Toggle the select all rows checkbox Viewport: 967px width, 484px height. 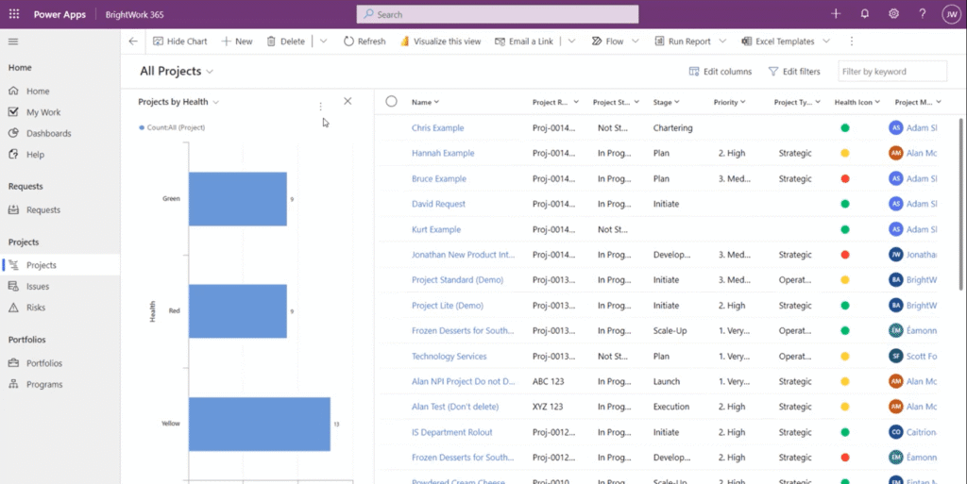[391, 102]
